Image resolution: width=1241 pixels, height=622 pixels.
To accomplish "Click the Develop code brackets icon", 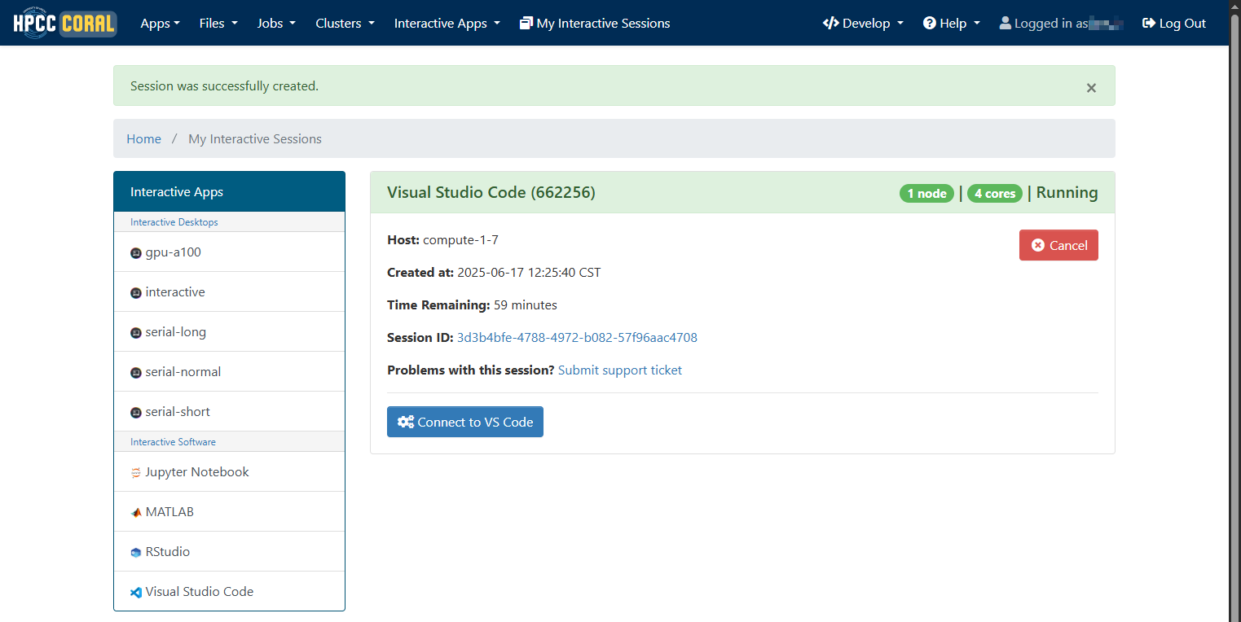I will click(x=830, y=23).
